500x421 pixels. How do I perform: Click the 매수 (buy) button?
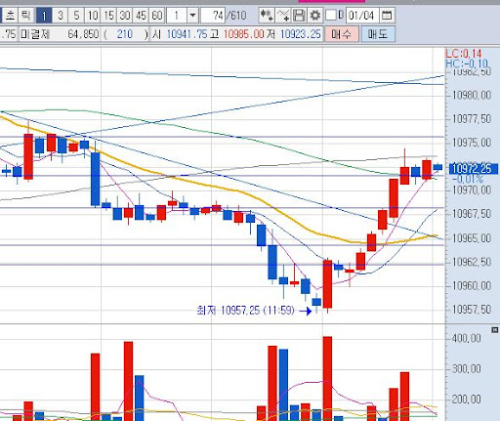coord(342,34)
